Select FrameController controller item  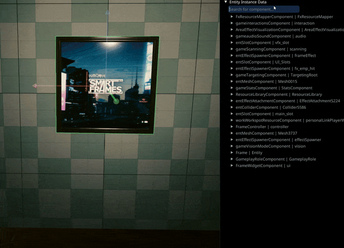[262, 127]
